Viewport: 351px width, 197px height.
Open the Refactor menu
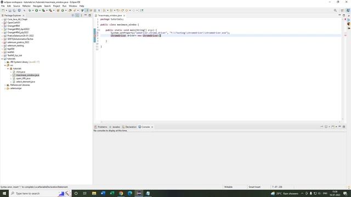pyautogui.click(x=26, y=6)
